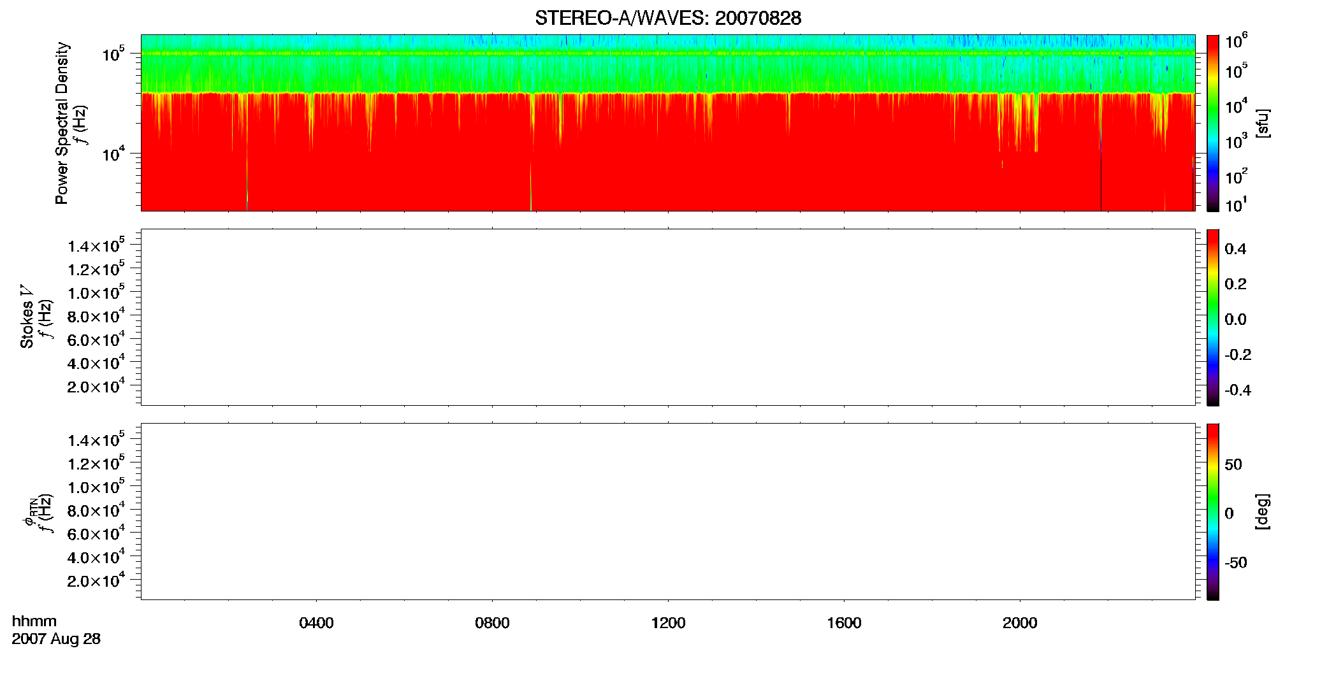1336x688 pixels.
Task: Click the hhmm axis label
Action: 34,621
